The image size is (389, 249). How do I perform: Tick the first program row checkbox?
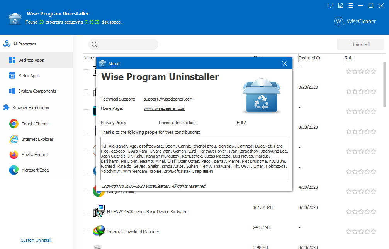[x=86, y=72]
